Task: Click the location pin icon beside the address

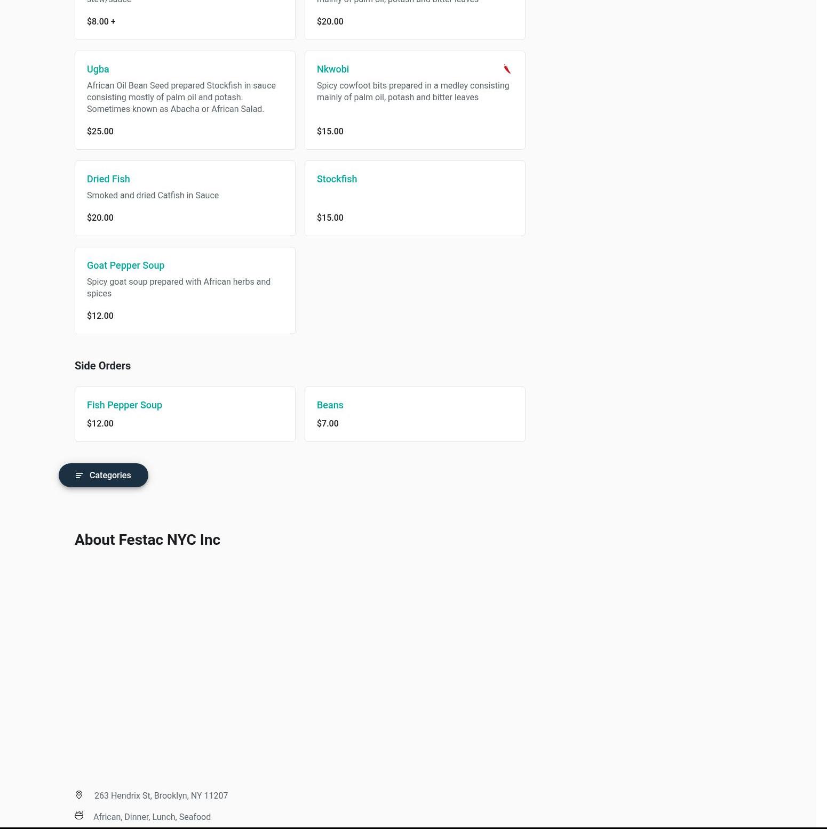Action: (x=79, y=795)
